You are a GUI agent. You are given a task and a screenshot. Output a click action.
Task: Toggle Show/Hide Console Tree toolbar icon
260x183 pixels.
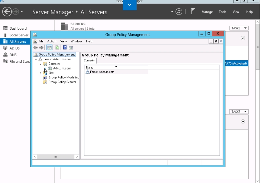point(49,48)
